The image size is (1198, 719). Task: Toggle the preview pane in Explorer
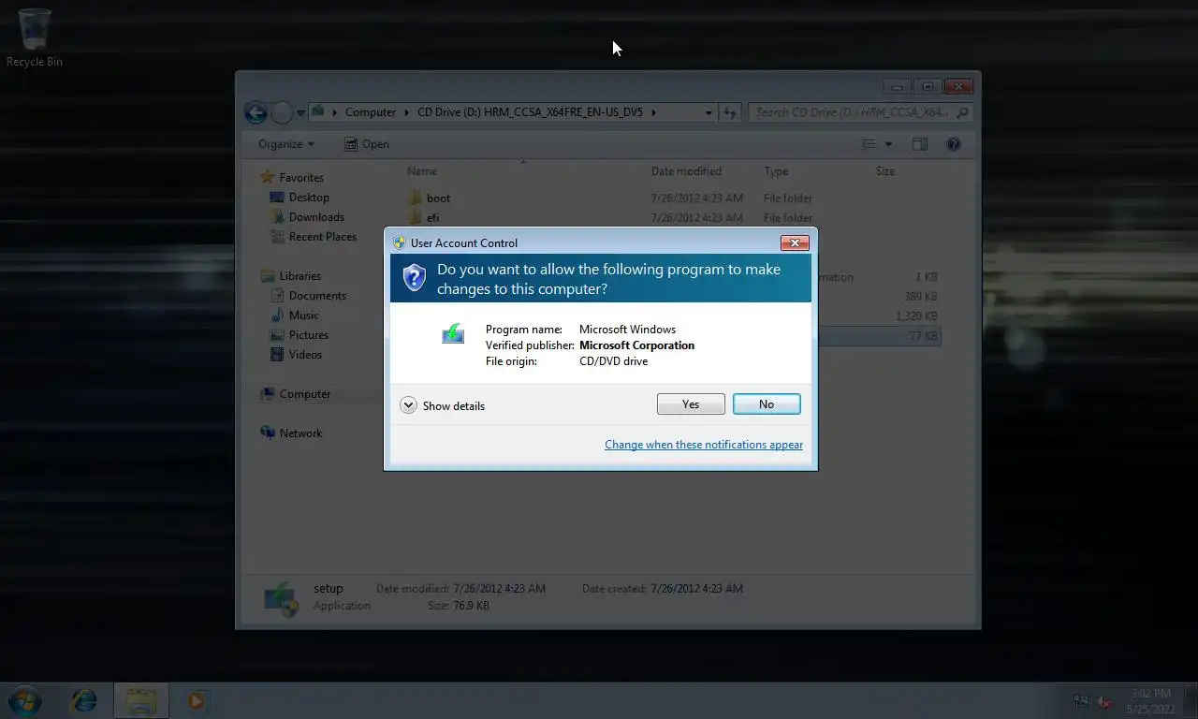point(920,144)
